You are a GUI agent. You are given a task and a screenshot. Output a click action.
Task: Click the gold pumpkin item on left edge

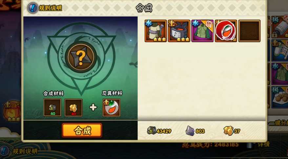tap(12, 111)
